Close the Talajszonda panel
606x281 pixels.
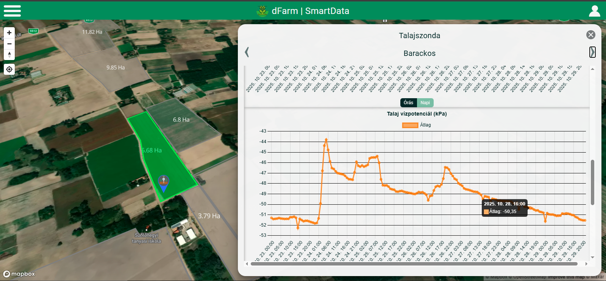[590, 35]
